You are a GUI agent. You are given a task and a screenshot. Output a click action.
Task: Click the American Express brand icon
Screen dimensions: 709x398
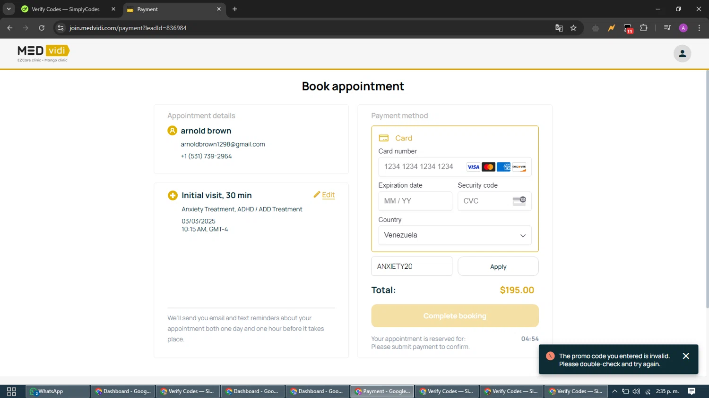(x=503, y=167)
